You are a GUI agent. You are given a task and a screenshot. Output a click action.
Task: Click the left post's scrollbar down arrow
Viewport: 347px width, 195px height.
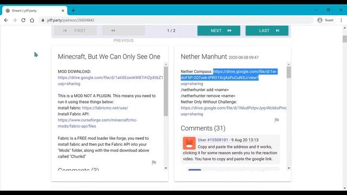point(166,168)
